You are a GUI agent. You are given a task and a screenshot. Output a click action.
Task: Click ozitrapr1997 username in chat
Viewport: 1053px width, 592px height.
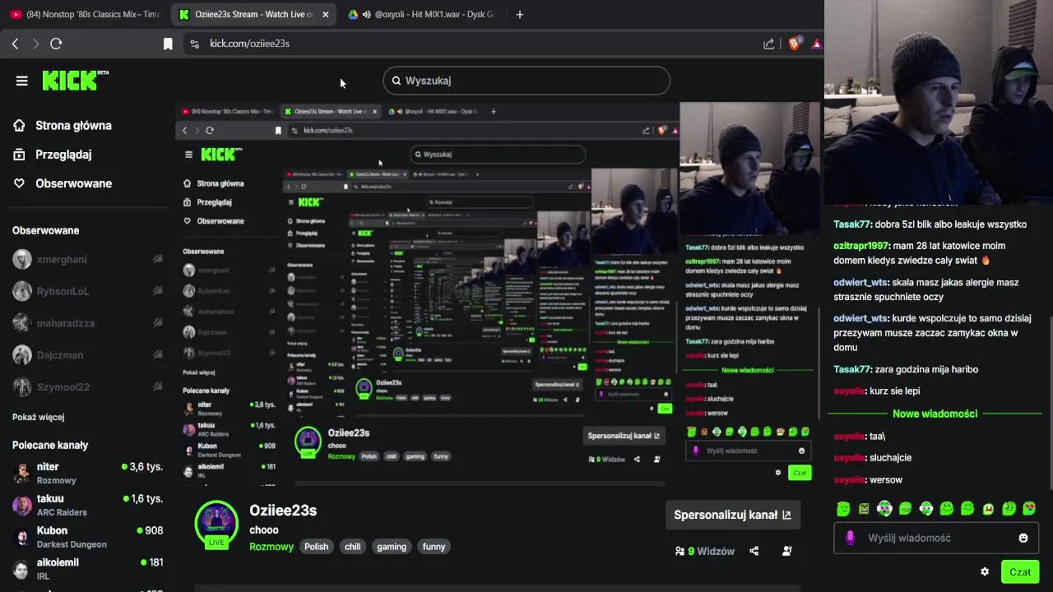pos(861,246)
